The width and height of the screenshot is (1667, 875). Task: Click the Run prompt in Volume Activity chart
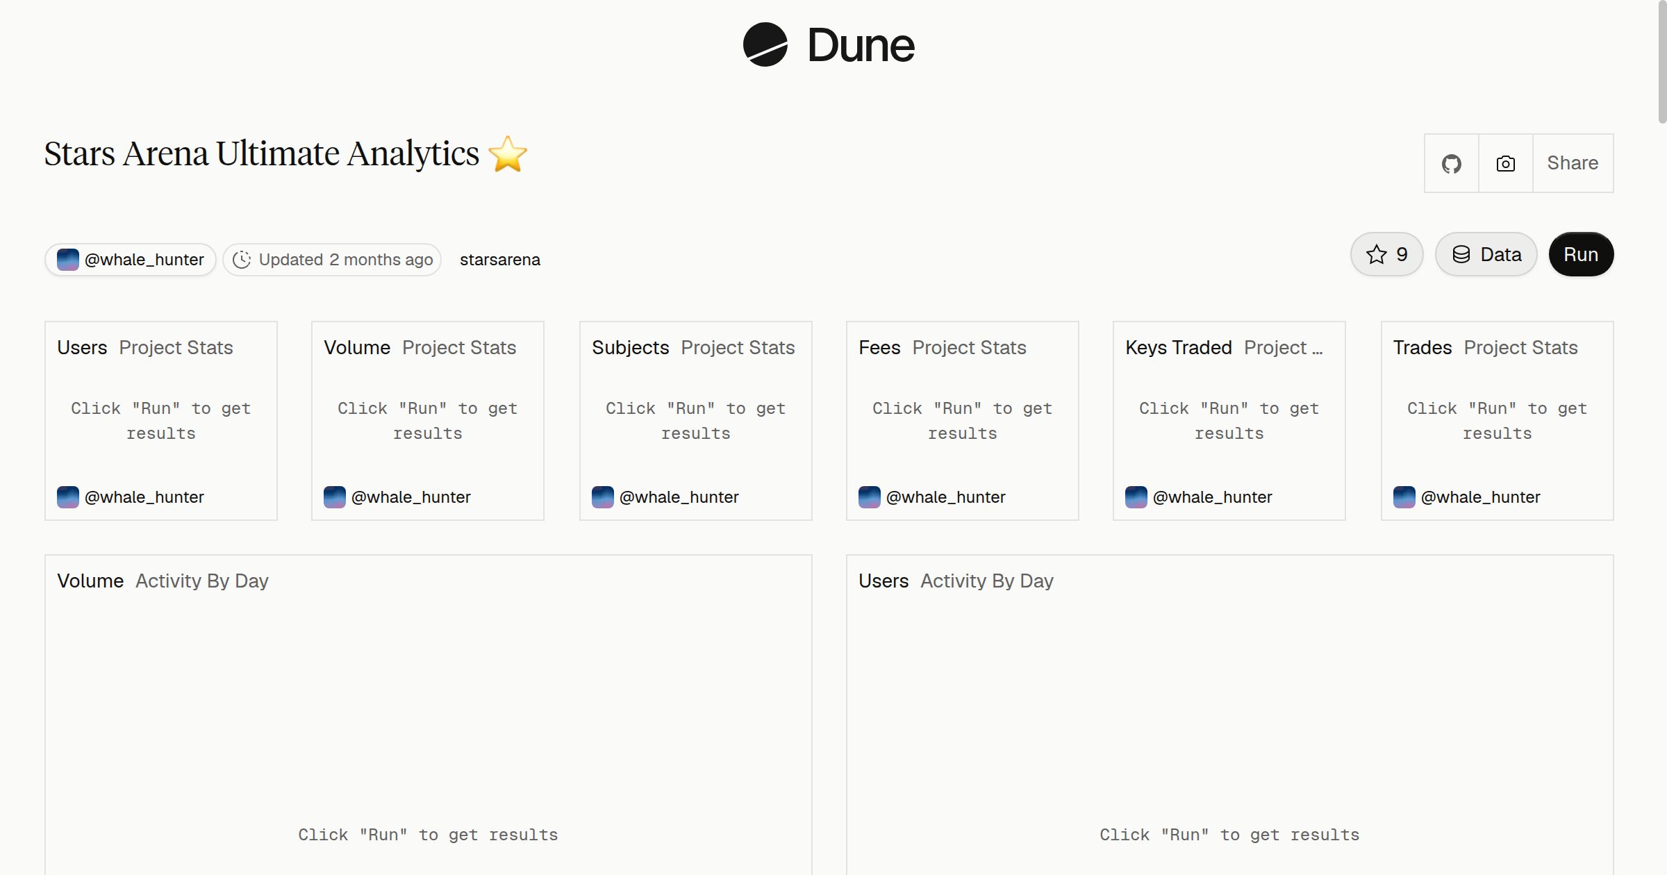[429, 835]
